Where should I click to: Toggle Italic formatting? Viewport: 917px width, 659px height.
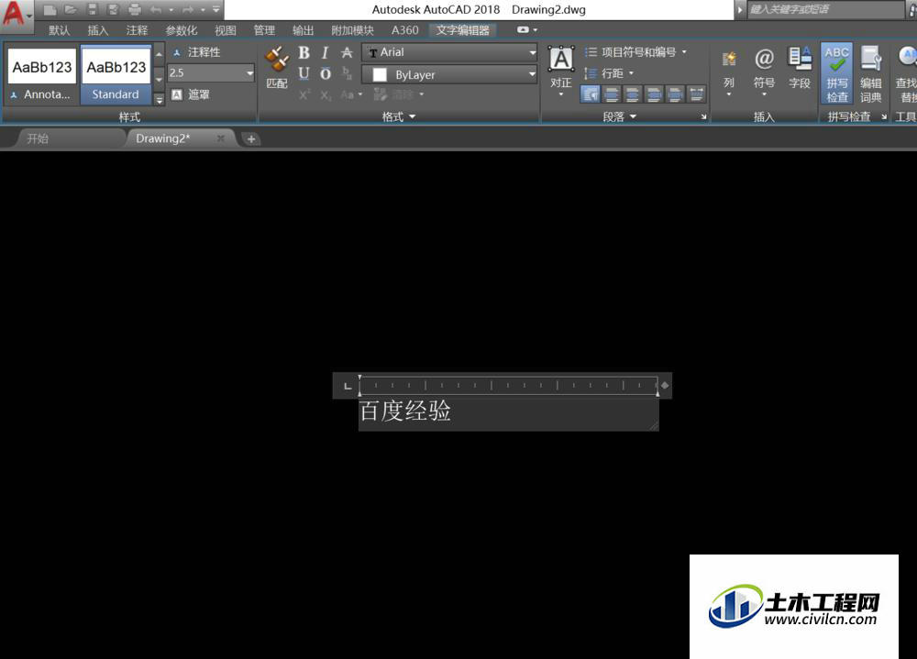click(326, 52)
